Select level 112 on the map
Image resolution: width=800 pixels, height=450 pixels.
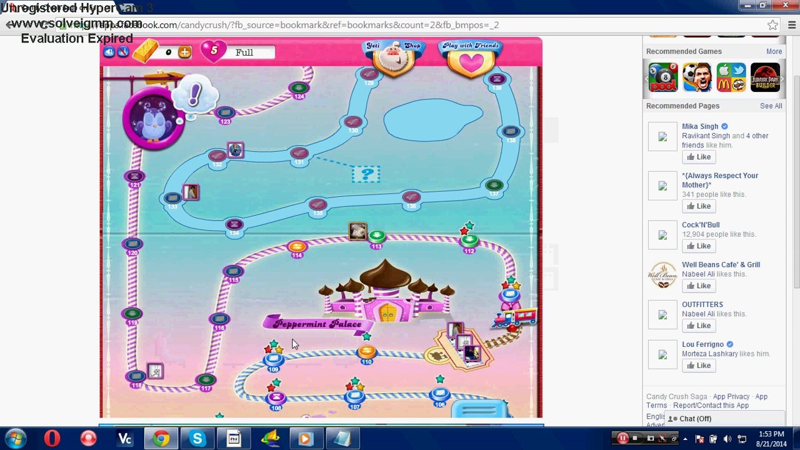tap(469, 241)
